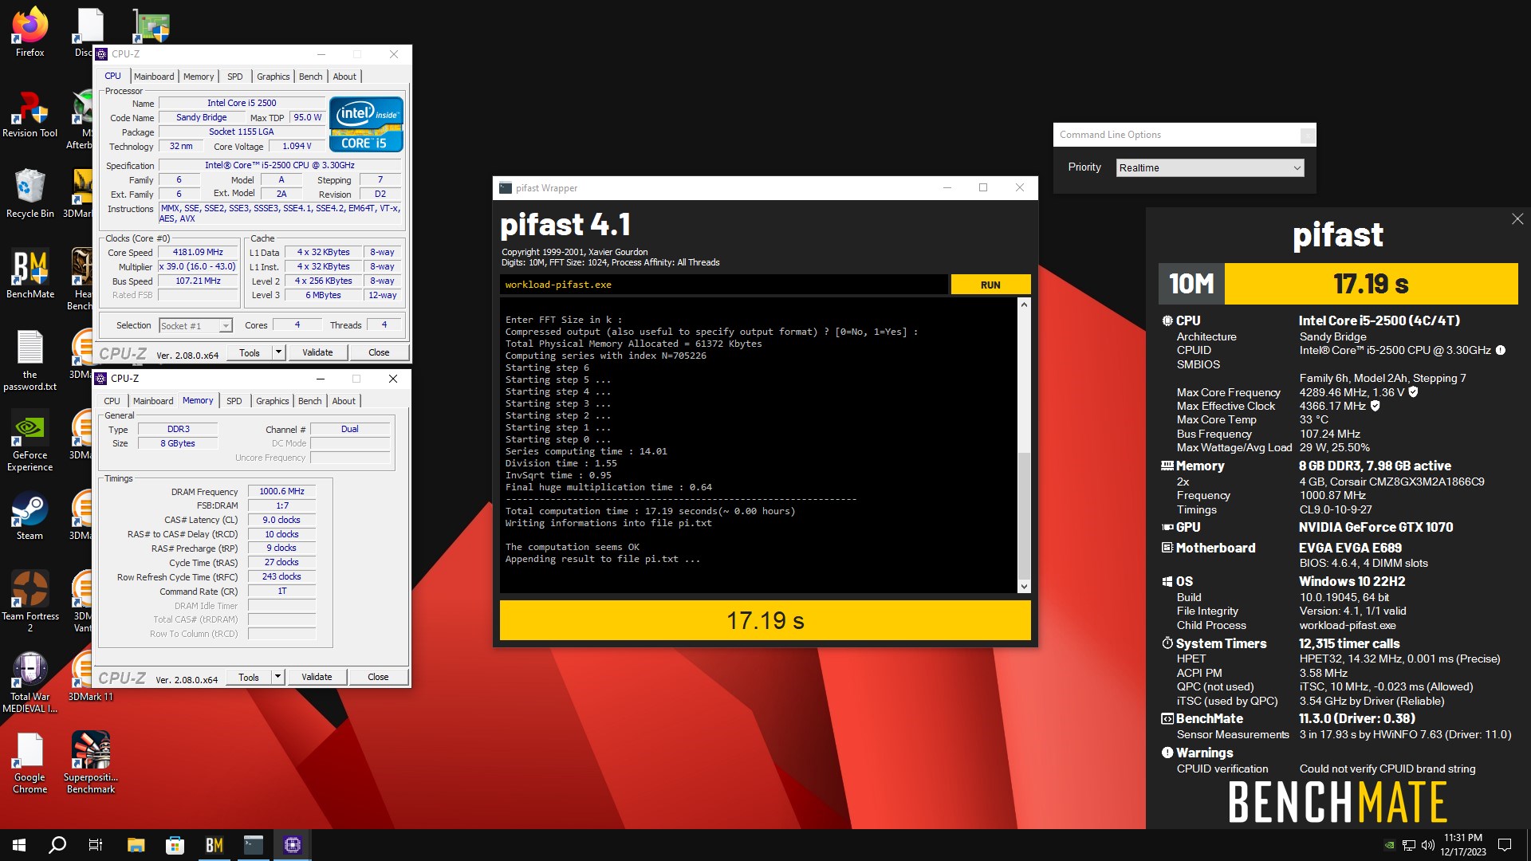Viewport: 1531px width, 861px height.
Task: Click the 'NVIDIA GeForce GTX 1070' text
Action: pyautogui.click(x=1376, y=527)
